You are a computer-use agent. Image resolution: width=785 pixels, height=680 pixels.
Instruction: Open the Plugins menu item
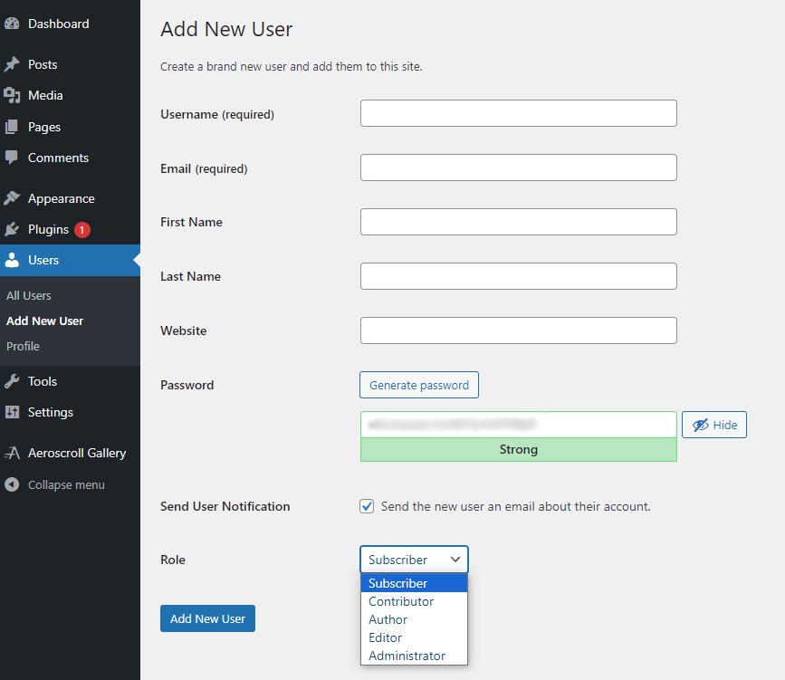coord(70,229)
